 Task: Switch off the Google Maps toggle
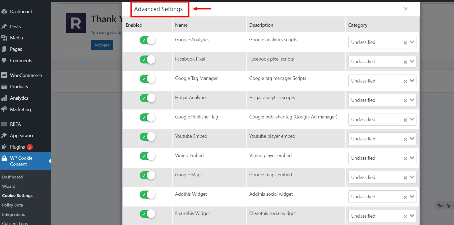pyautogui.click(x=147, y=175)
